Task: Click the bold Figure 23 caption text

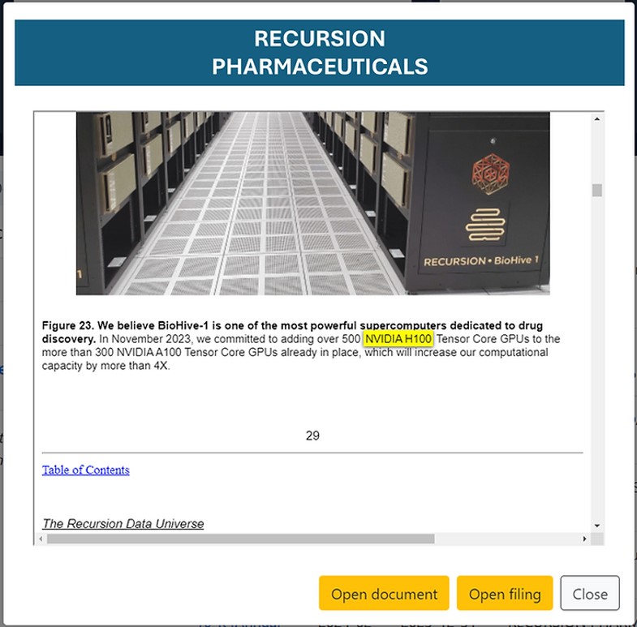Action: [x=292, y=332]
